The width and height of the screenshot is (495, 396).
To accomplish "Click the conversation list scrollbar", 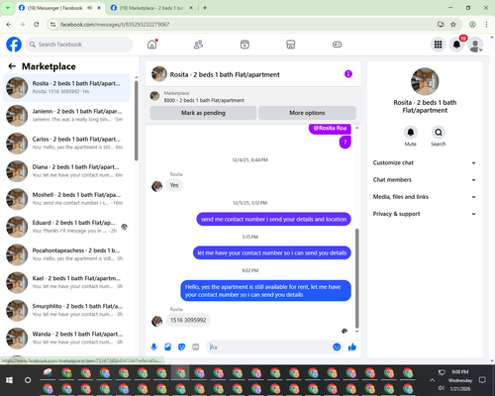I will (x=136, y=121).
